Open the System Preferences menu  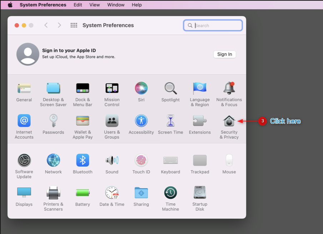pyautogui.click(x=43, y=5)
